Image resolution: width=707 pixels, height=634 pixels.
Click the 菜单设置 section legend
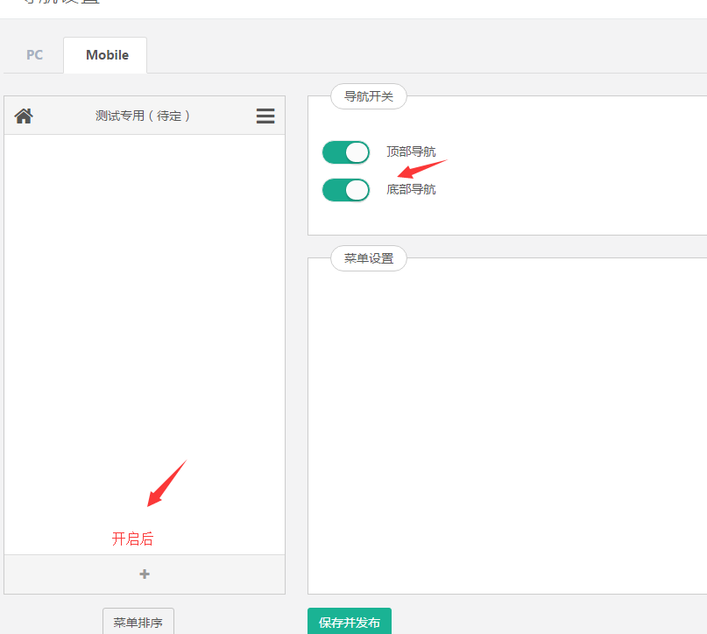pyautogui.click(x=368, y=258)
